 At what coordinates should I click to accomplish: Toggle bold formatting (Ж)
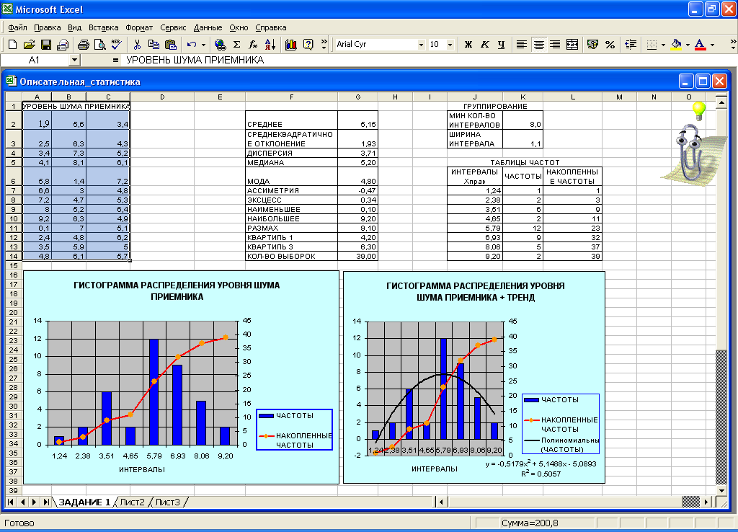468,44
